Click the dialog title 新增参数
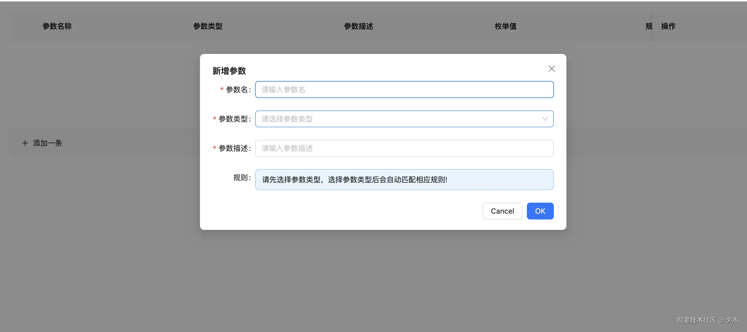Screen dimensions: 747x332 229,70
